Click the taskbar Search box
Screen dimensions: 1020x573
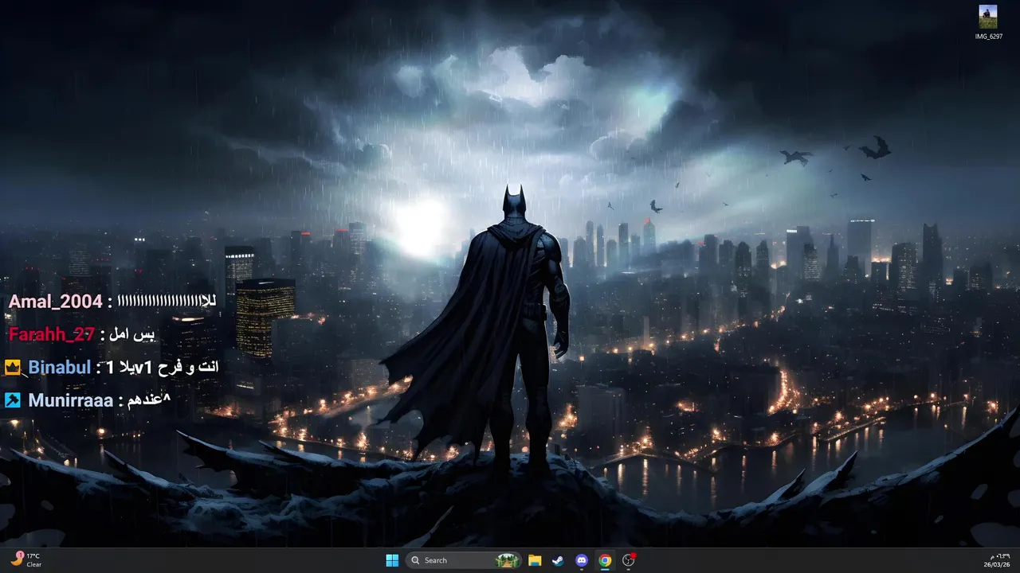(x=464, y=560)
